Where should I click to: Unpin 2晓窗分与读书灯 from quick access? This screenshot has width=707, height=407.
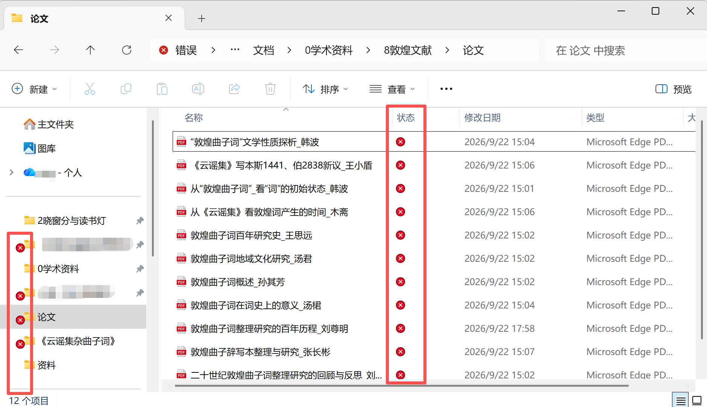[140, 221]
